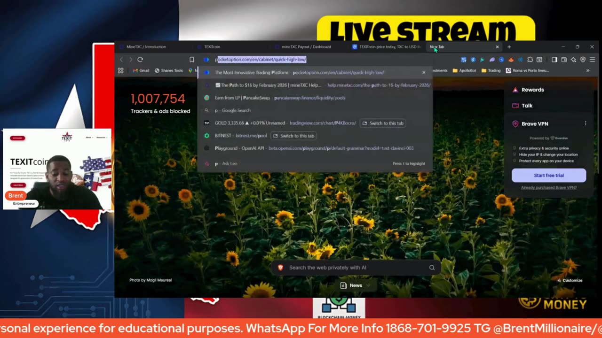Image resolution: width=602 pixels, height=338 pixels.
Task: Toggle the browser sidebar panel icon
Action: (554, 60)
